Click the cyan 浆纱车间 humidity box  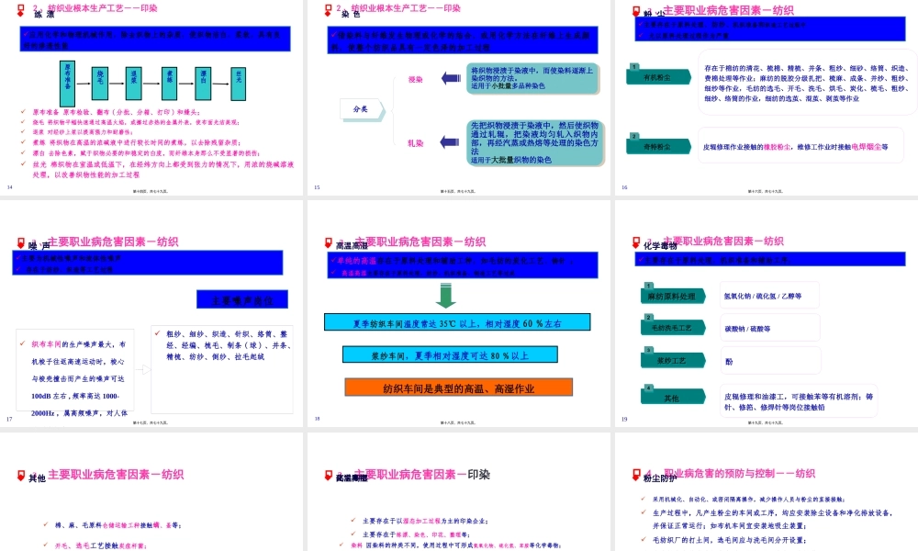(450, 354)
